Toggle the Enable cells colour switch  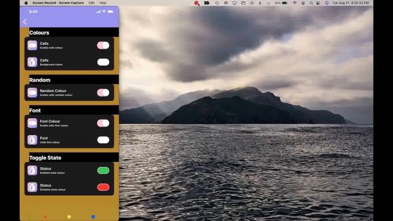[103, 45]
